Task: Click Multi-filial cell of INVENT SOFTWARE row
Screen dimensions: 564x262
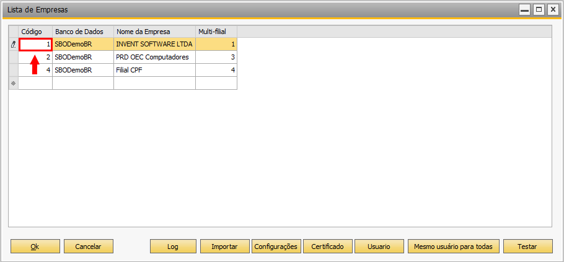Action: coord(216,44)
